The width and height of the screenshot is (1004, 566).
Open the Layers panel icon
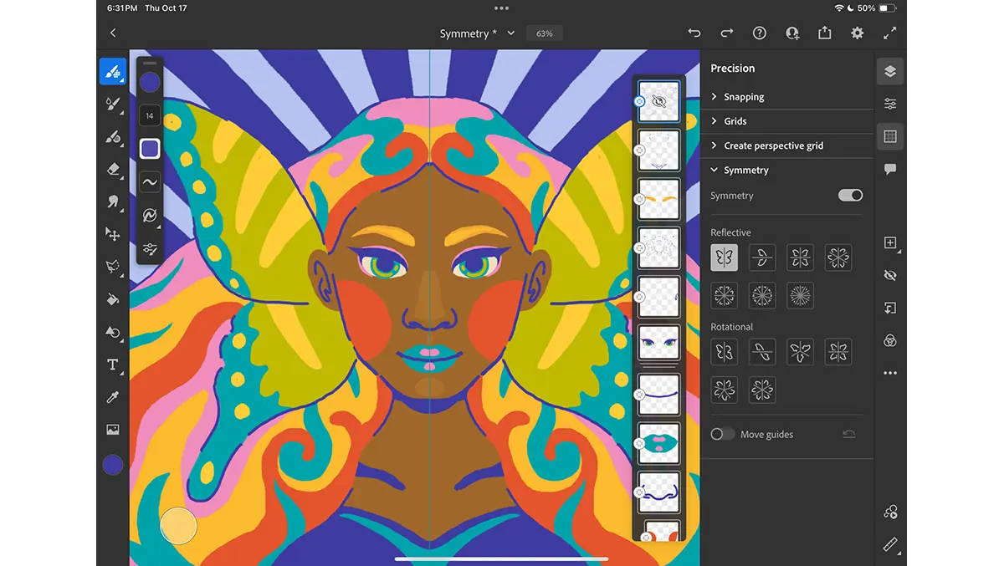890,72
